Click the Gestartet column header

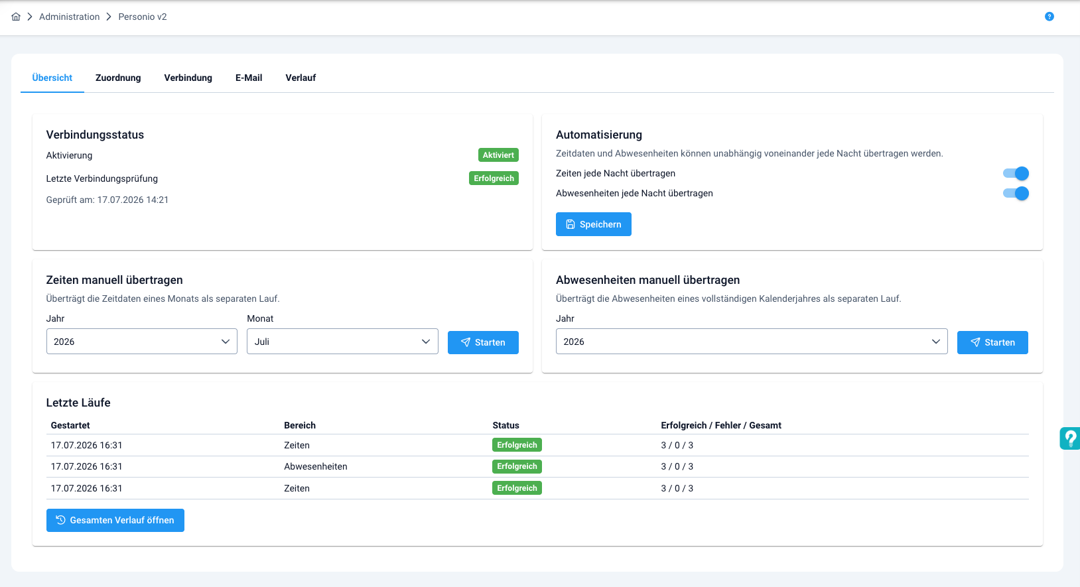(70, 425)
